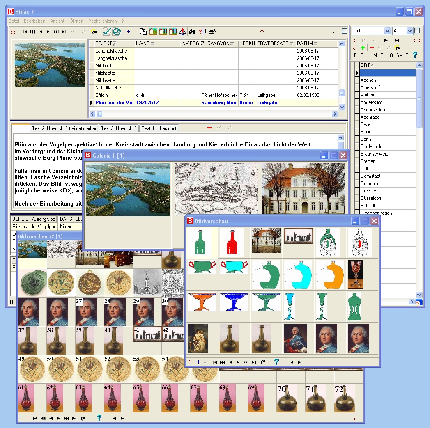Click the green plus icon in Ort panel

pos(363,48)
